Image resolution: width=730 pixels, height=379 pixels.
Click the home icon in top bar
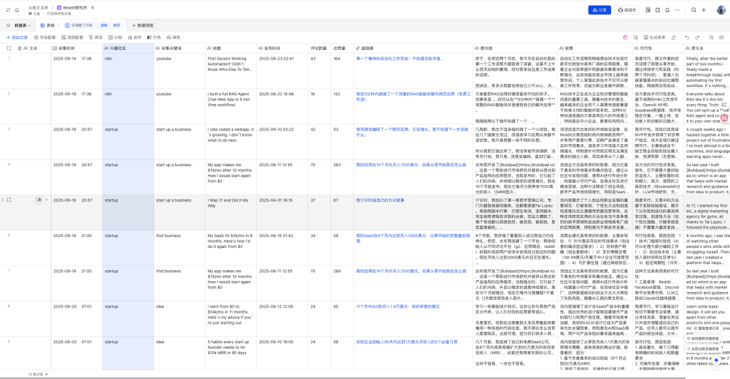point(16,10)
